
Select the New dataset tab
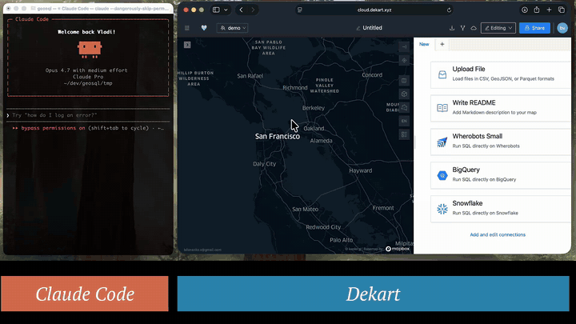coord(424,44)
